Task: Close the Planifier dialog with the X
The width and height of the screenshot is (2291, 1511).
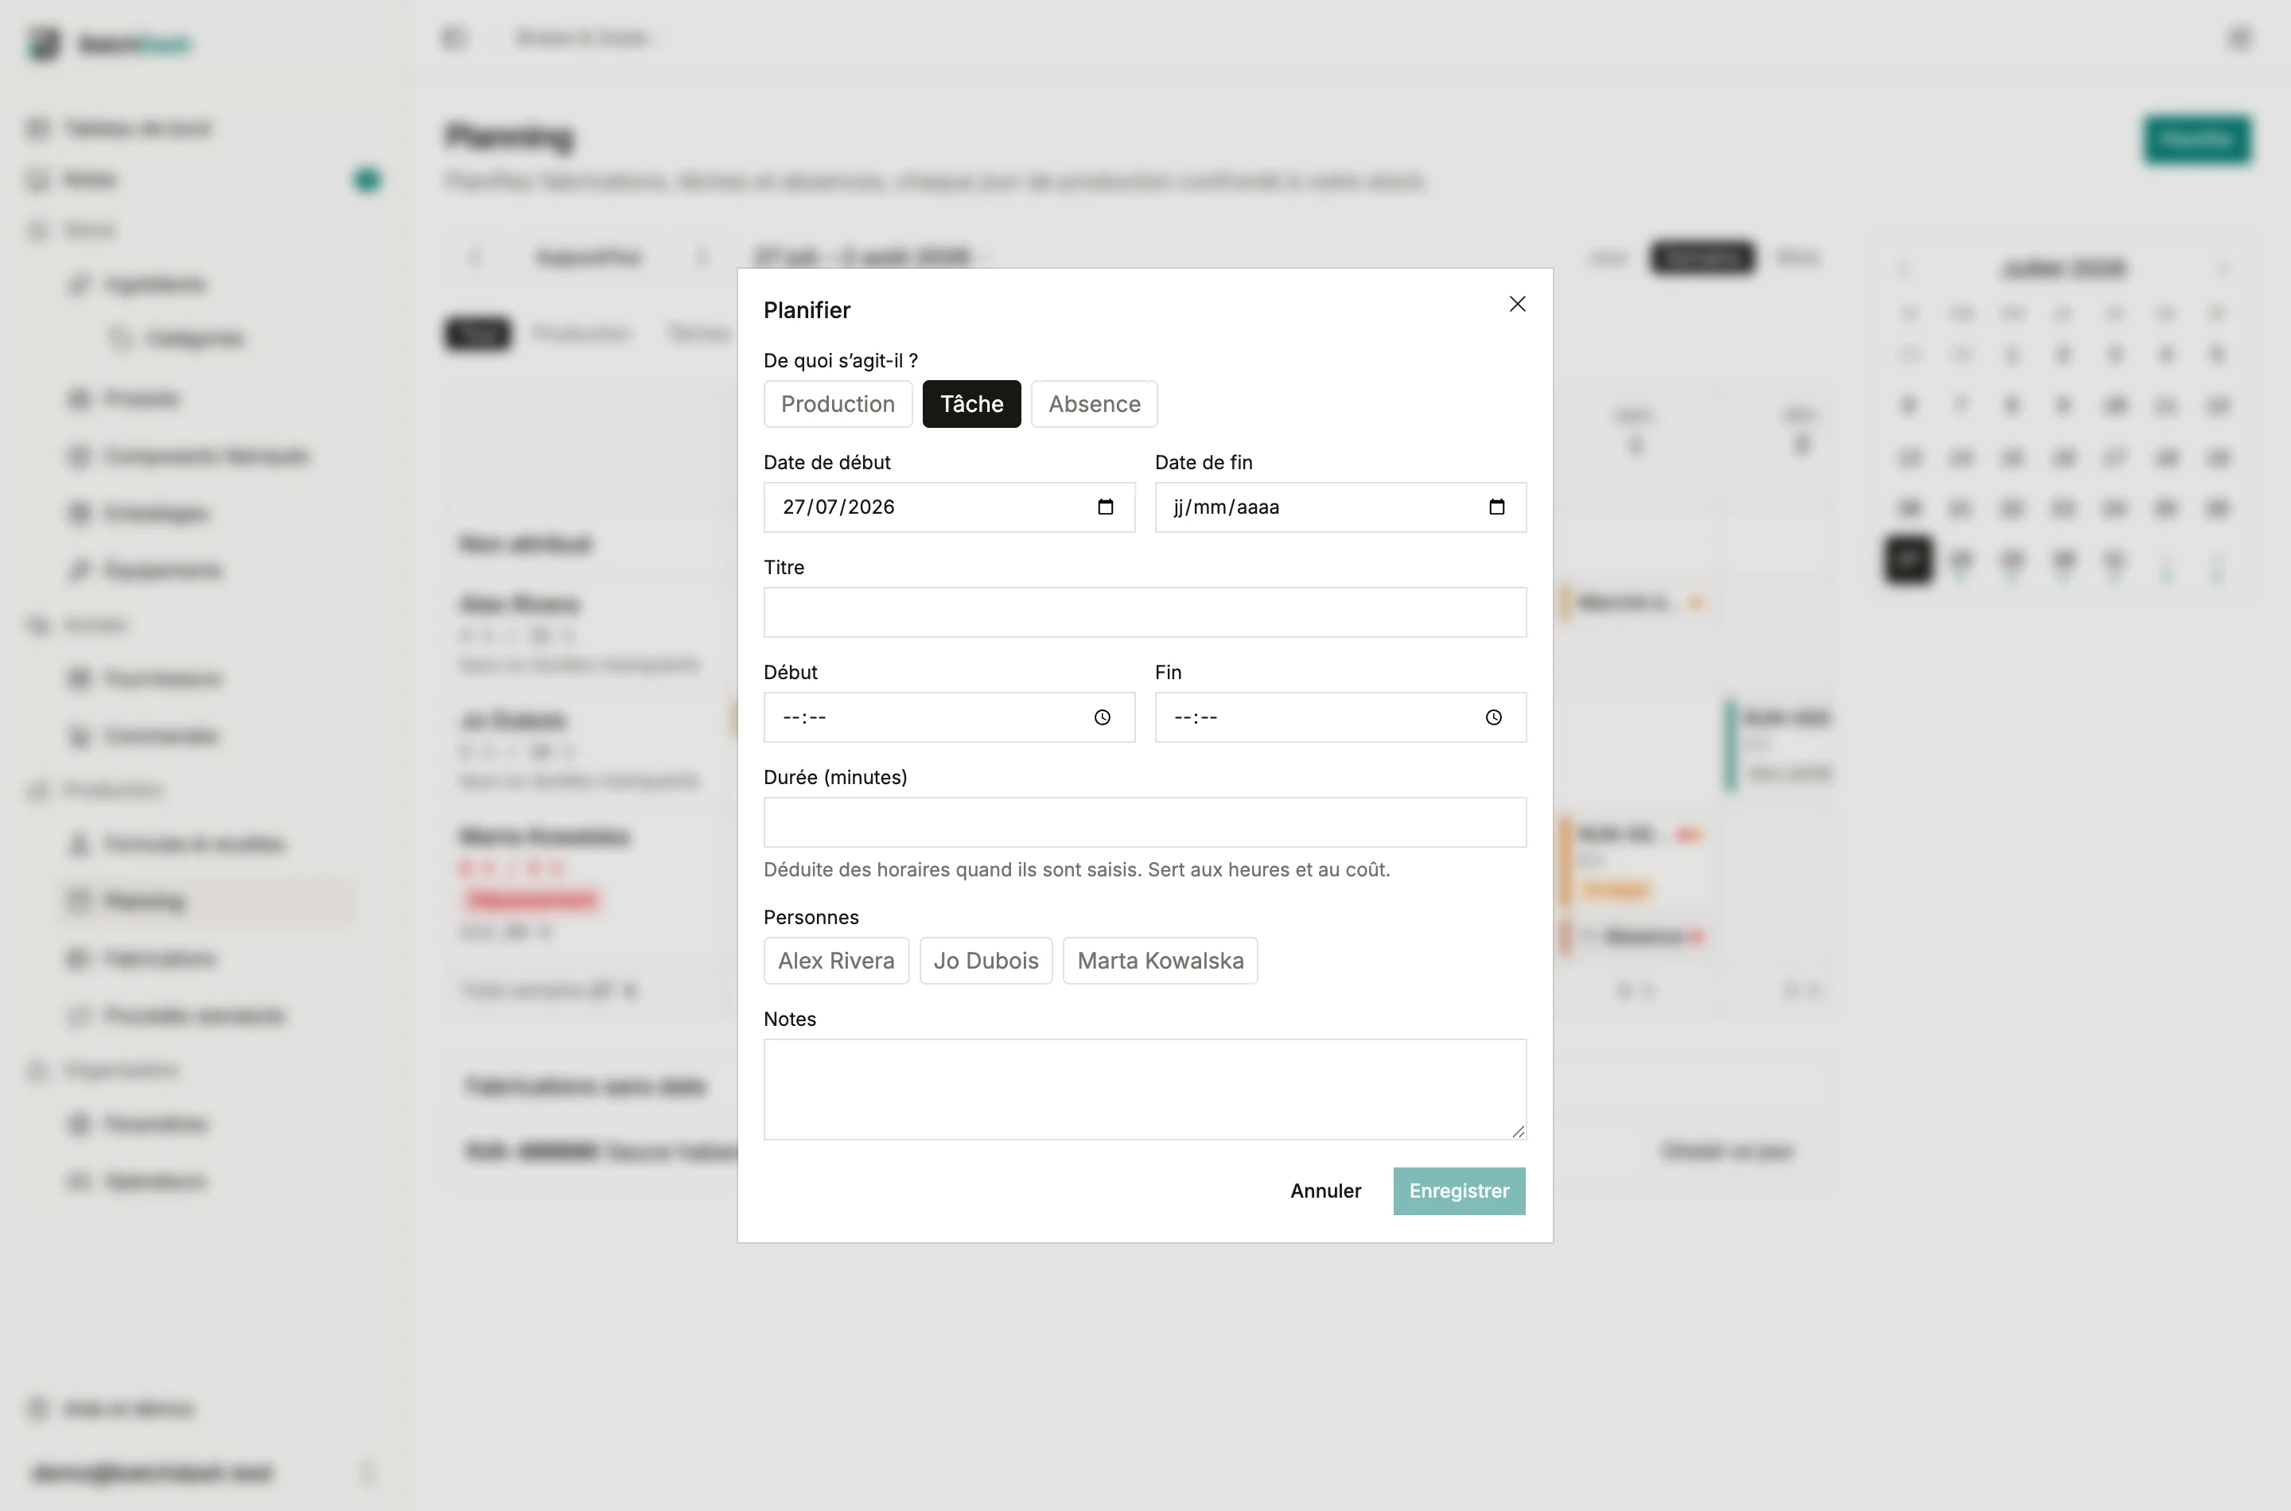Action: 1517,305
